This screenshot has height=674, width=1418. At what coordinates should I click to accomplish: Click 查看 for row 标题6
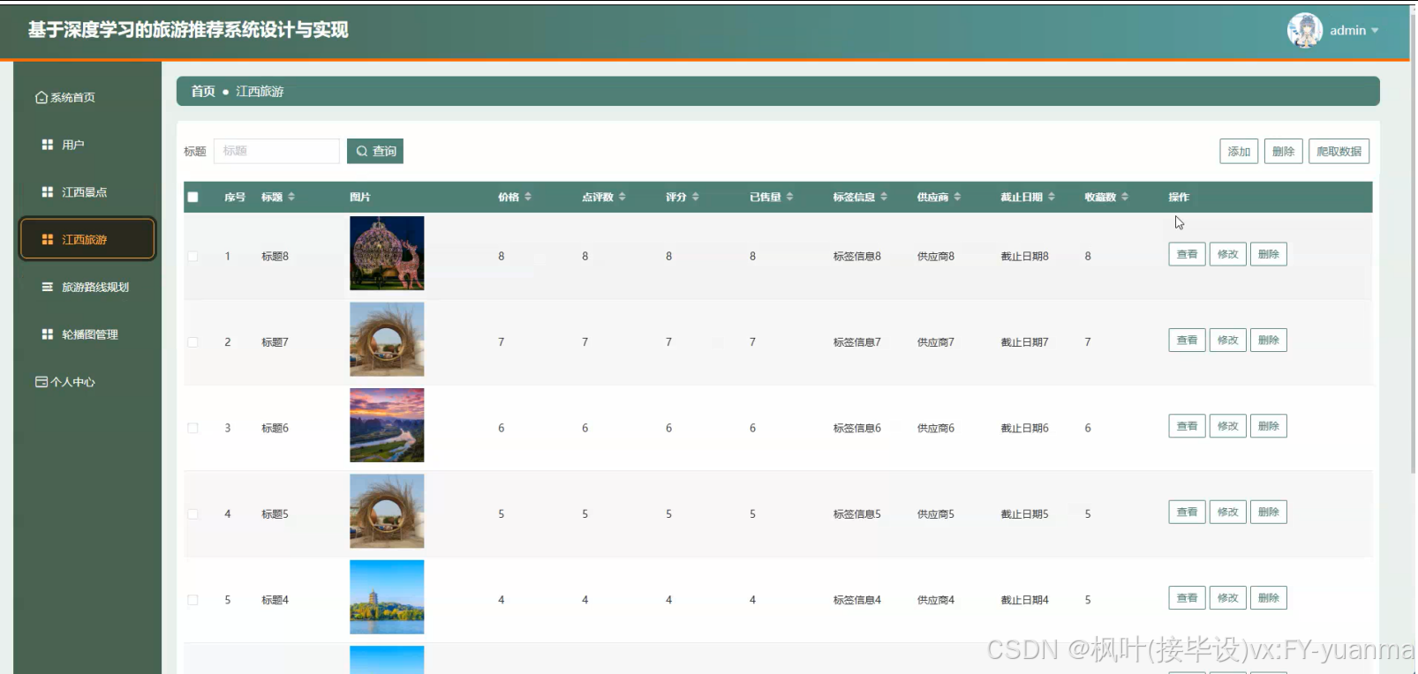pos(1187,426)
